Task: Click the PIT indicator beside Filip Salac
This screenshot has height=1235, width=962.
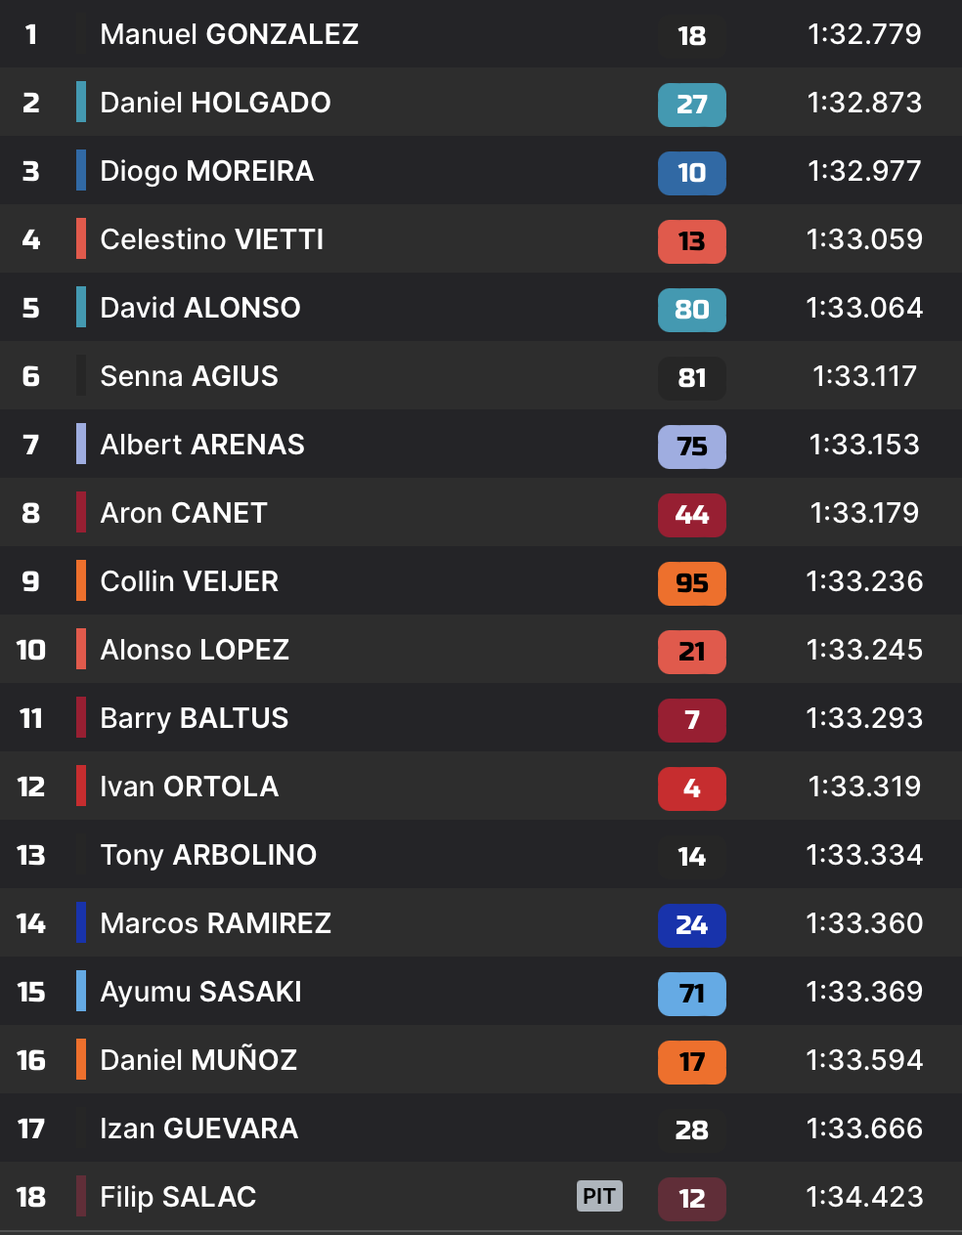Action: (x=599, y=1196)
